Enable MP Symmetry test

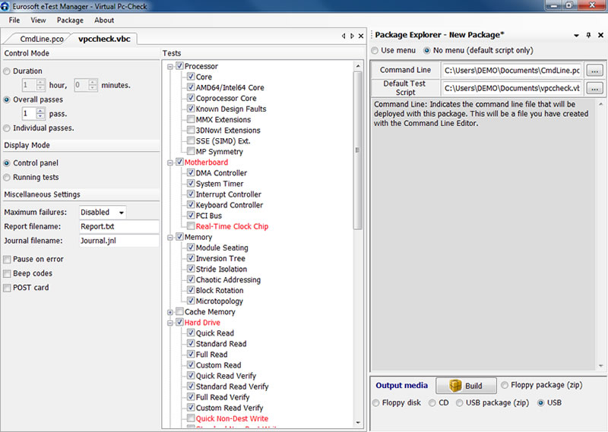[x=191, y=151]
